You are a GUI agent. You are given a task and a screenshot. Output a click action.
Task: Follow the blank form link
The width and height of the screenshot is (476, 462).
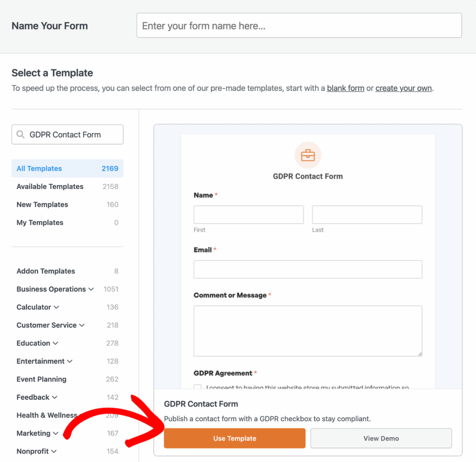pyautogui.click(x=345, y=88)
